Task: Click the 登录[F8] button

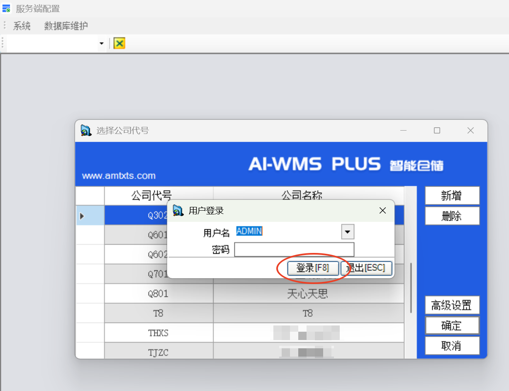Action: coord(313,268)
